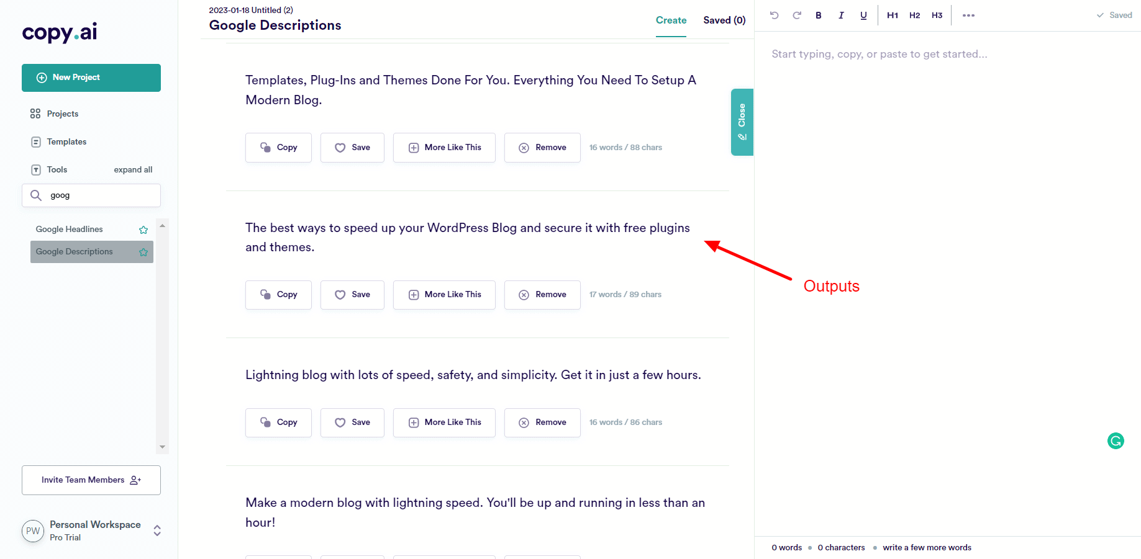
Task: Click the redo arrow in editor toolbar
Action: click(x=797, y=16)
